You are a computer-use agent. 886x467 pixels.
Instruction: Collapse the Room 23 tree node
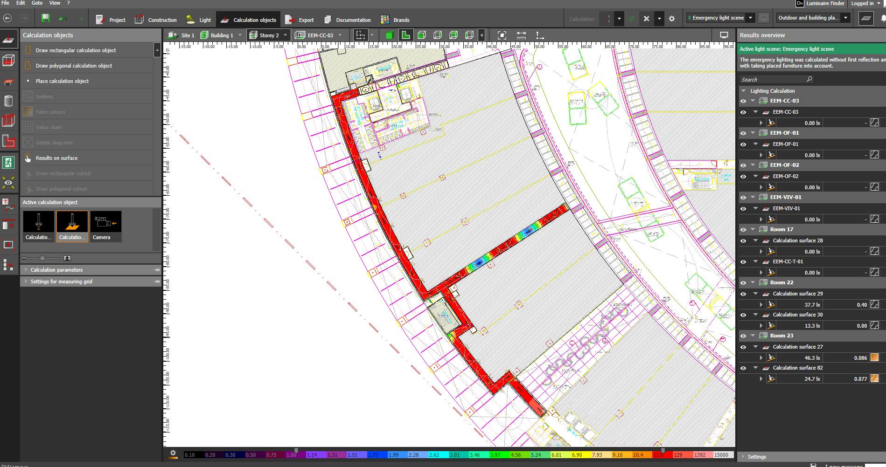coord(753,336)
